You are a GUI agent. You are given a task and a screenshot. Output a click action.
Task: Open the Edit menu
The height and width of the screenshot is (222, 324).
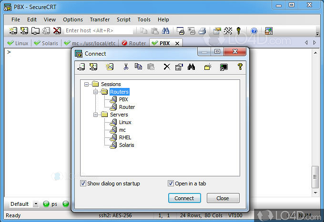point(32,19)
